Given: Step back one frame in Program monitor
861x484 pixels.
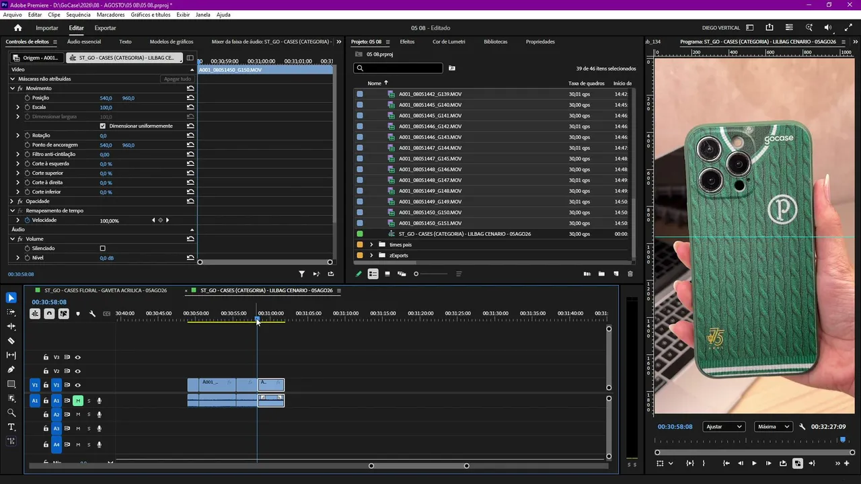Looking at the screenshot, I should pyautogui.click(x=741, y=463).
